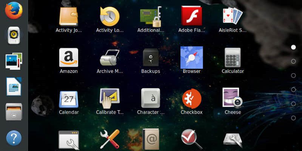Open the Backups safe icon
302x151 pixels.
click(x=151, y=57)
